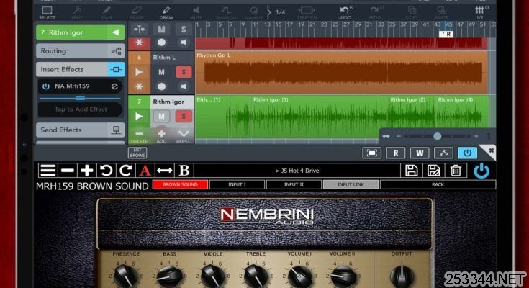Screen dimensions: 529x288
Task: Open the plugin hamburger menu
Action: [x=48, y=171]
